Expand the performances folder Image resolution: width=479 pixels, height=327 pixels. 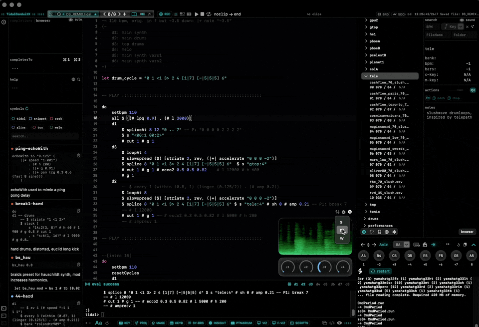point(365,226)
